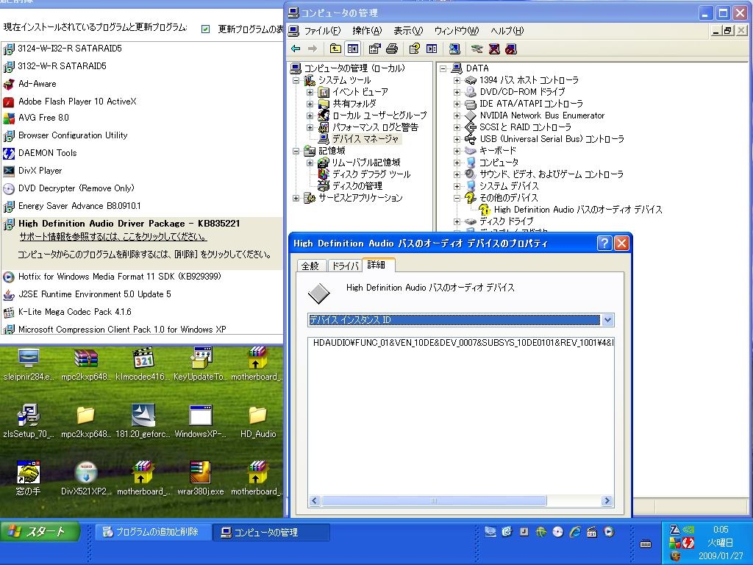Open the 操作(A) menu
The height and width of the screenshot is (565, 753).
click(x=366, y=31)
